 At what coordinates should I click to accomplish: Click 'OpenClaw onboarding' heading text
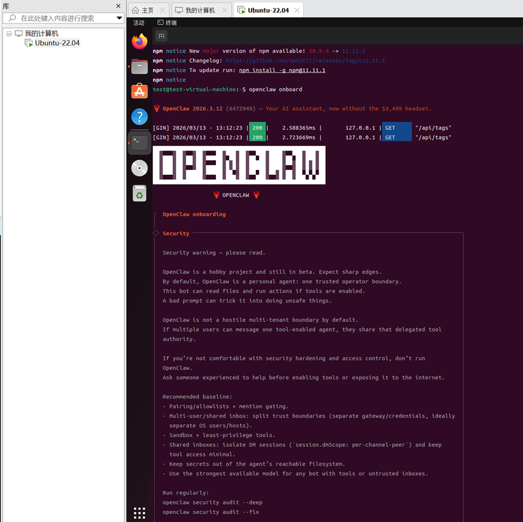tap(194, 214)
